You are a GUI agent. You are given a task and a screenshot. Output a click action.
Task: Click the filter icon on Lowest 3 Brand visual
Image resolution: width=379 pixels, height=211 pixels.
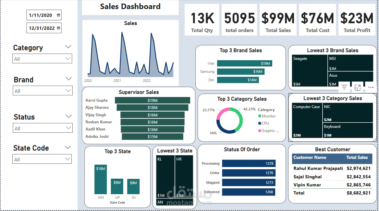pos(344,87)
